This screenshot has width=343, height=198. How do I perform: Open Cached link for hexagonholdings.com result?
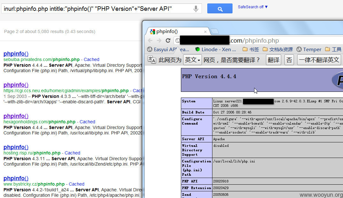click(x=87, y=122)
